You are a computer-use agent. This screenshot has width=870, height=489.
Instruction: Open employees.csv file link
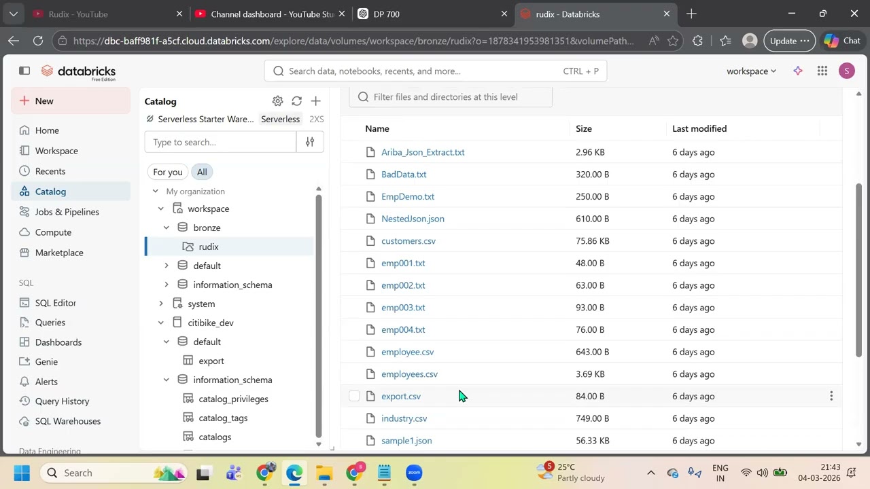point(409,374)
